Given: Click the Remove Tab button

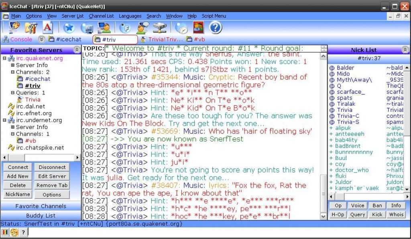Looking at the screenshot, I should tap(52, 185).
